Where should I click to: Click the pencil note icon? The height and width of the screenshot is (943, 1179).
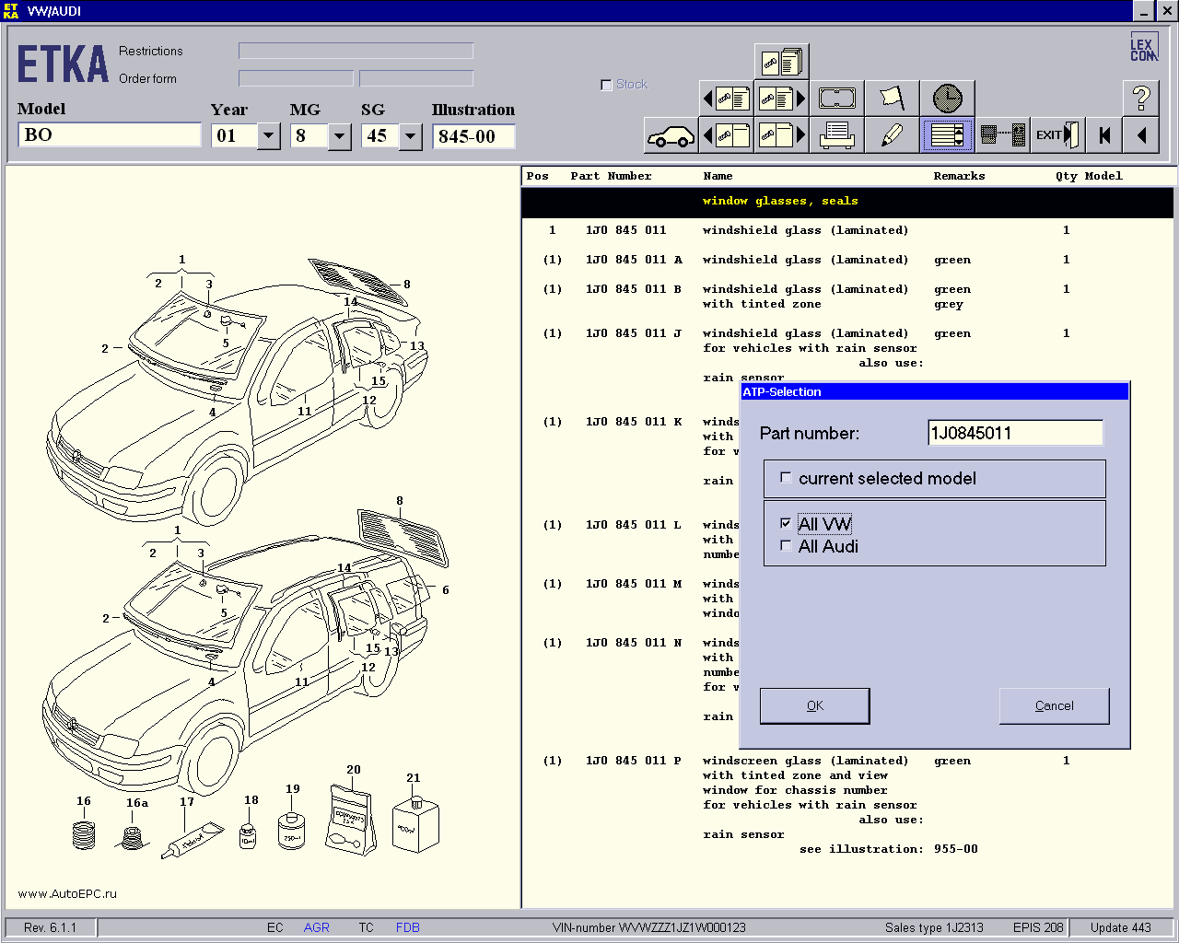coord(892,135)
